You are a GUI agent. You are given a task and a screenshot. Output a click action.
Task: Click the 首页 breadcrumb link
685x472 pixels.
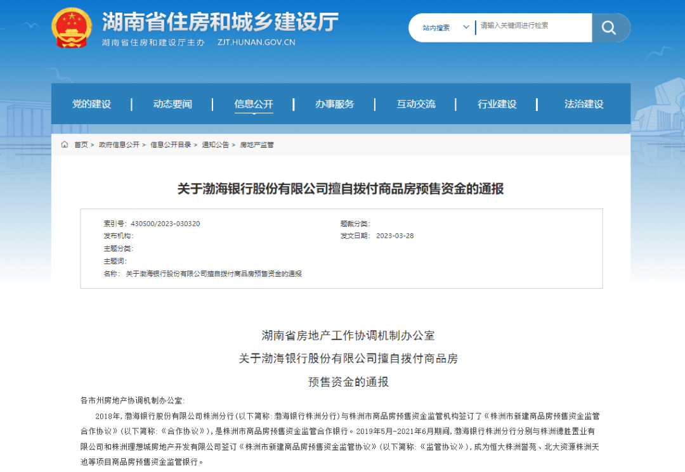[x=81, y=145]
